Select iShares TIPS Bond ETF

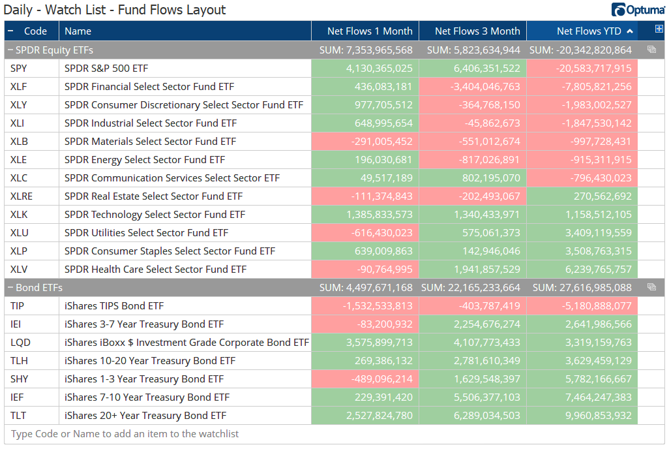114,306
